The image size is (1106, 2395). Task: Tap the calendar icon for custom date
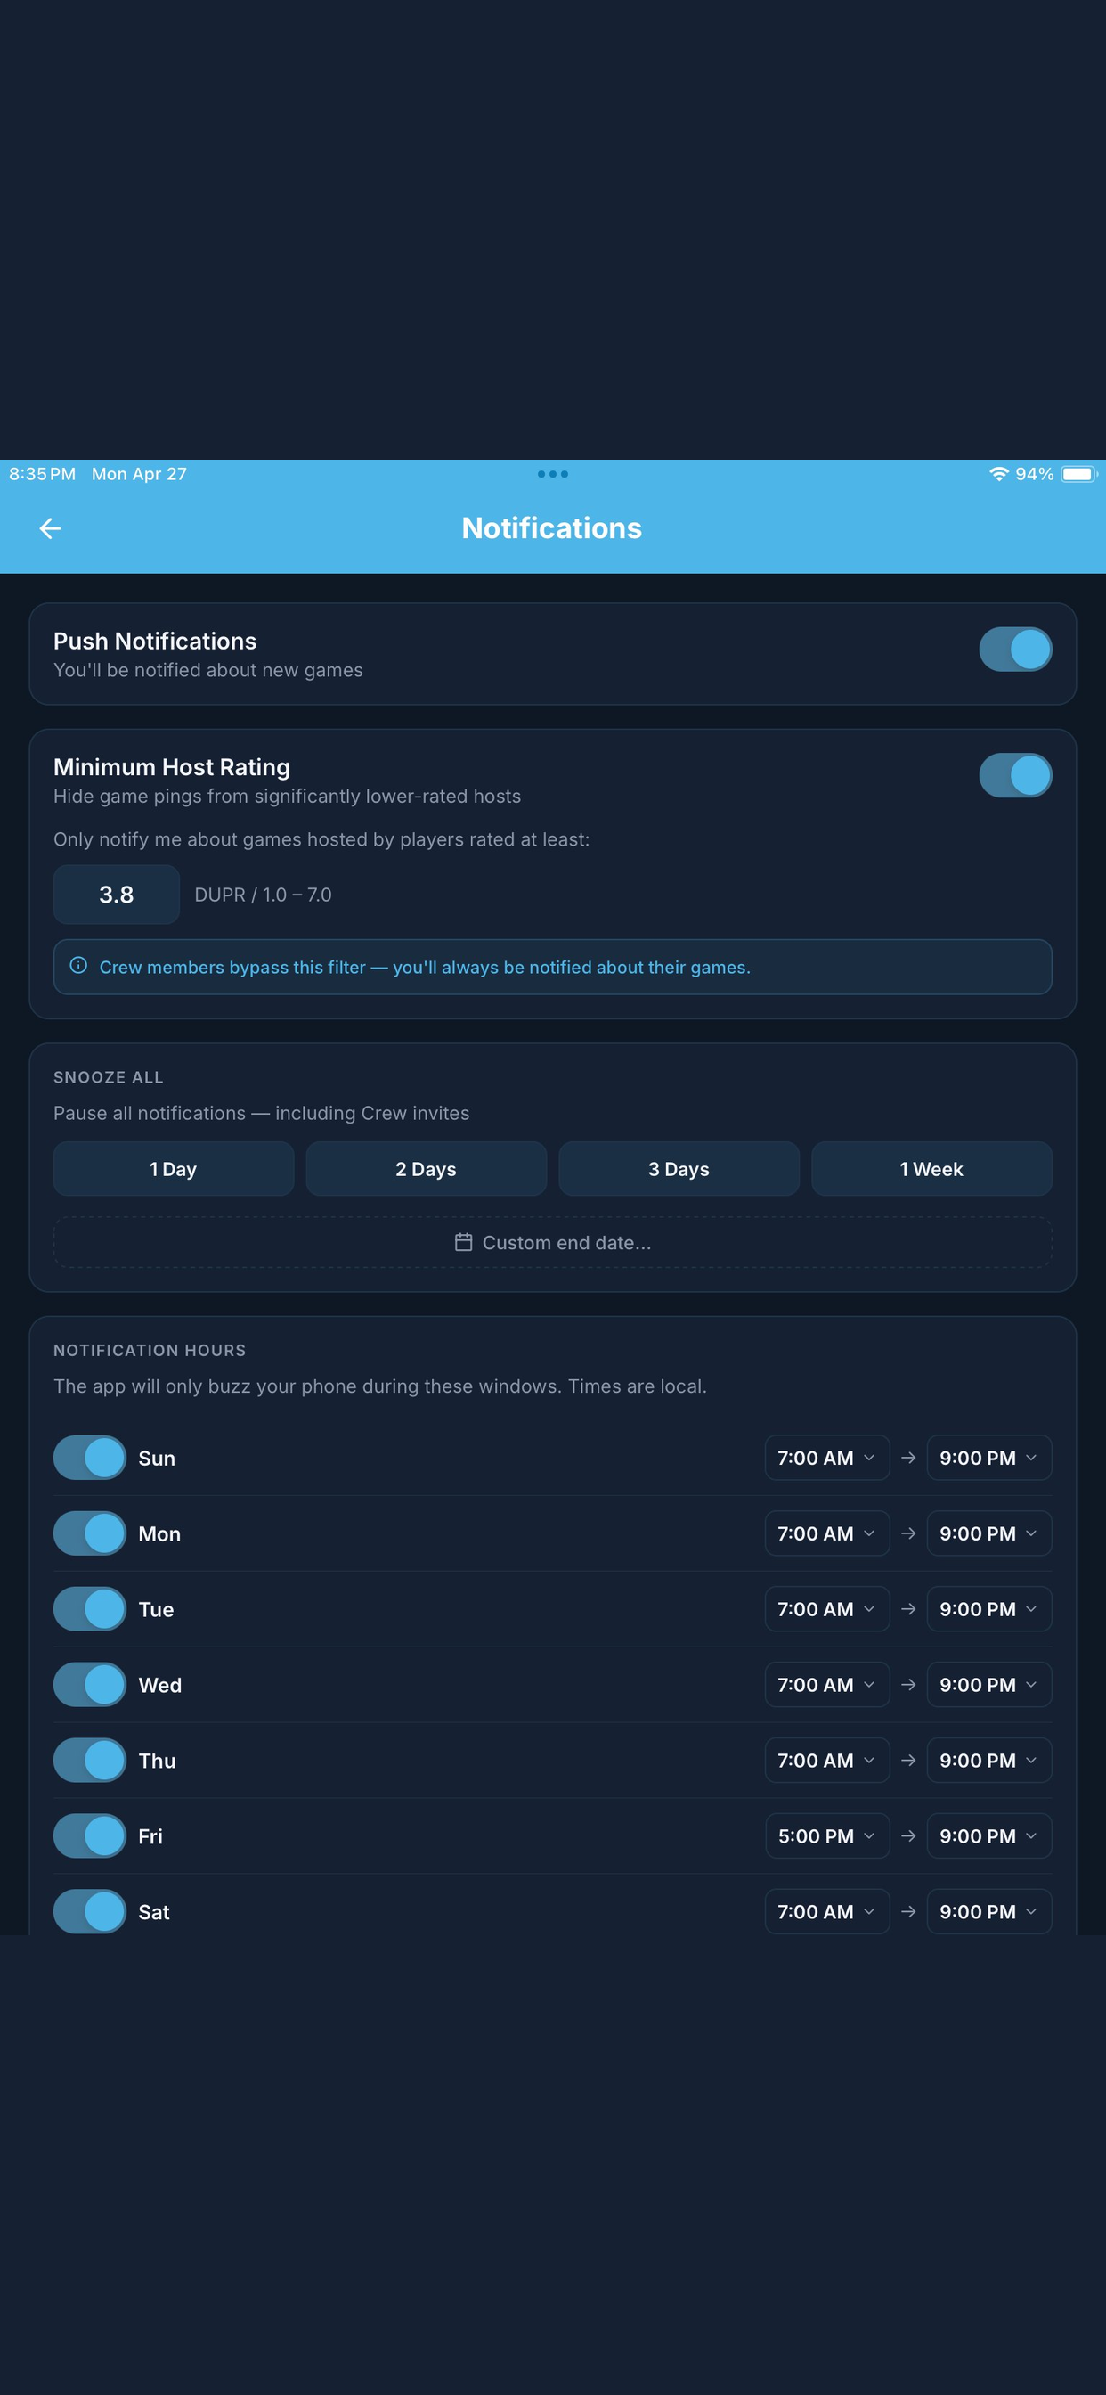(463, 1242)
